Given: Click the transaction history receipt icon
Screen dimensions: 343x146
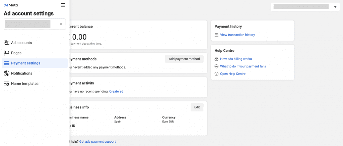Looking at the screenshot, I should 217,35.
